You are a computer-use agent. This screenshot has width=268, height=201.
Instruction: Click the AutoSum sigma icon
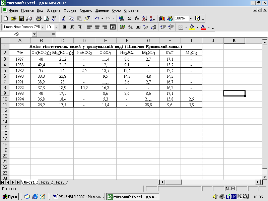point(129,18)
